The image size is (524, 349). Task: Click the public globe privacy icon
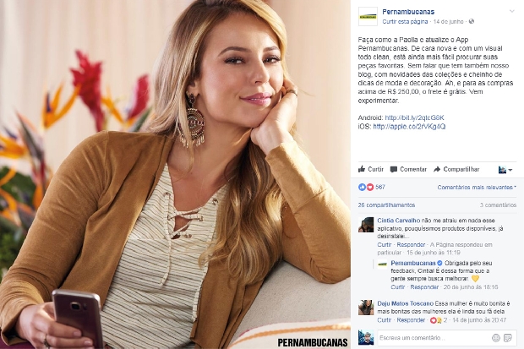472,21
